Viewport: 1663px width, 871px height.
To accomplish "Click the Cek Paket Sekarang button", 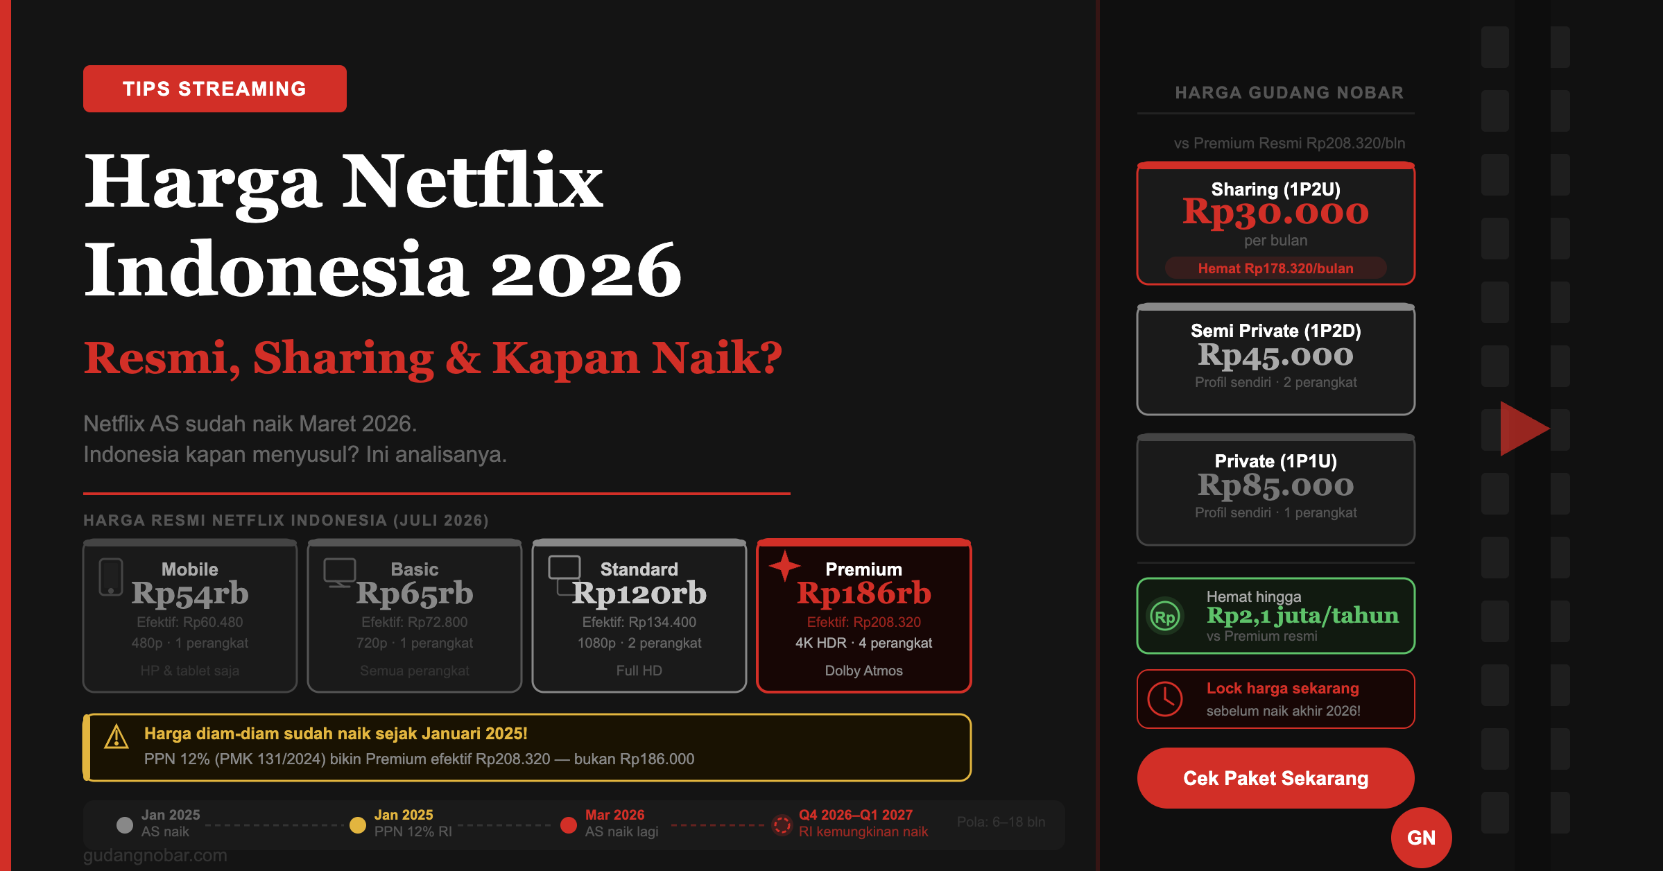I will click(1275, 778).
